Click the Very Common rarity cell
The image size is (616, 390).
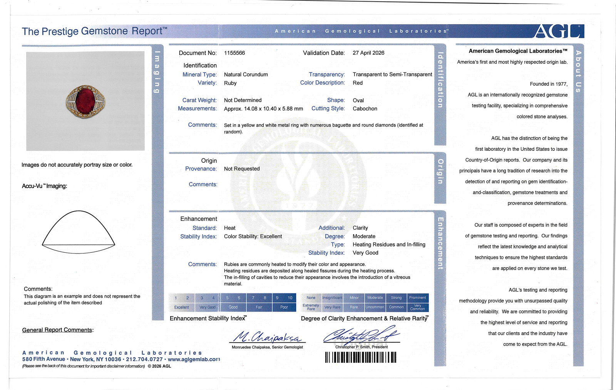[x=418, y=307]
